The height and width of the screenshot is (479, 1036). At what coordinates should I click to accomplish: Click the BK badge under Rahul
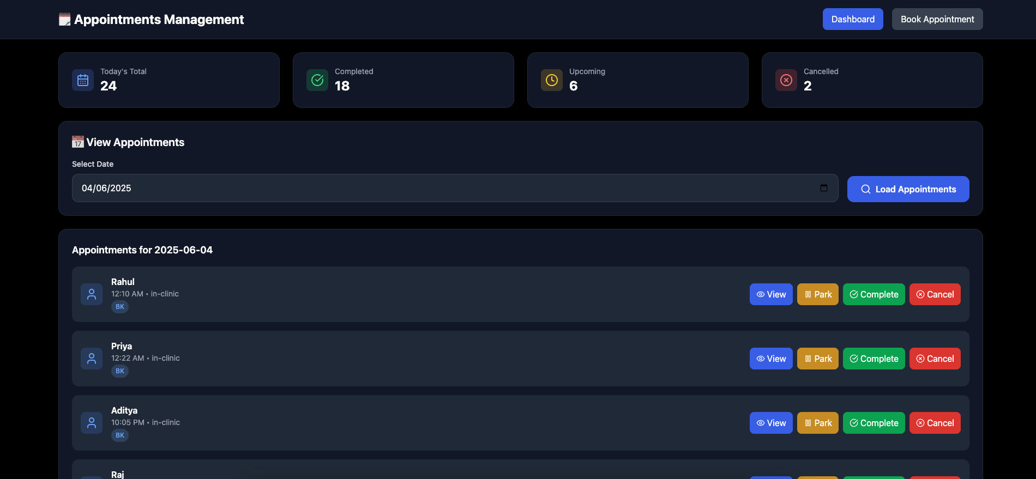point(120,307)
